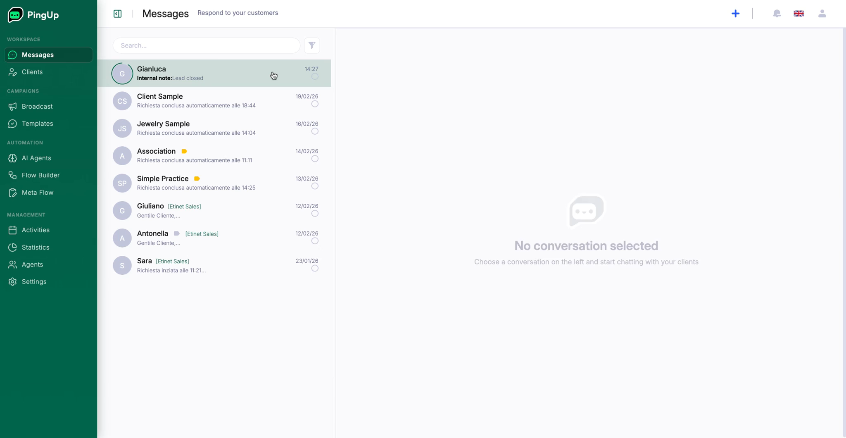
Task: Collapse the sidebar panel icon
Action: pyautogui.click(x=118, y=14)
